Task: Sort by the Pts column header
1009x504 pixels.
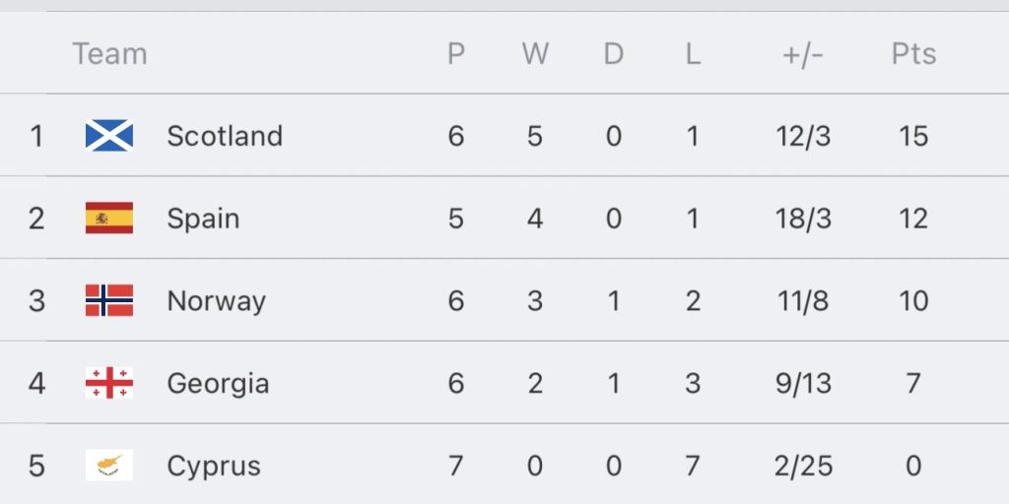Action: [913, 54]
